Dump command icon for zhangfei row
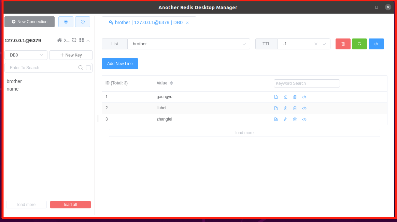 pos(304,120)
